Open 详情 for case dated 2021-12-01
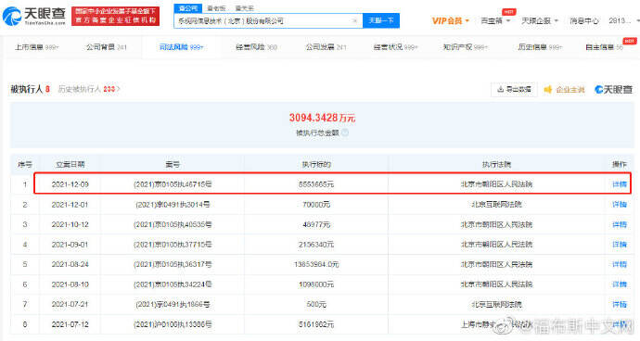 [620, 205]
